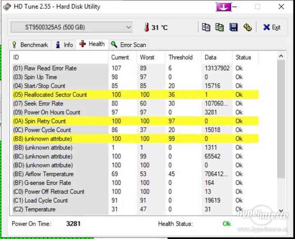Open options with the tools icon
The height and width of the screenshot is (239, 295).
coord(248,27)
